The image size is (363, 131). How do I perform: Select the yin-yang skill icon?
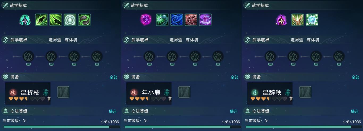[x=84, y=20]
